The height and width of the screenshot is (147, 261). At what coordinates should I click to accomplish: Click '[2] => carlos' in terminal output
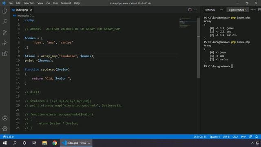(219, 59)
